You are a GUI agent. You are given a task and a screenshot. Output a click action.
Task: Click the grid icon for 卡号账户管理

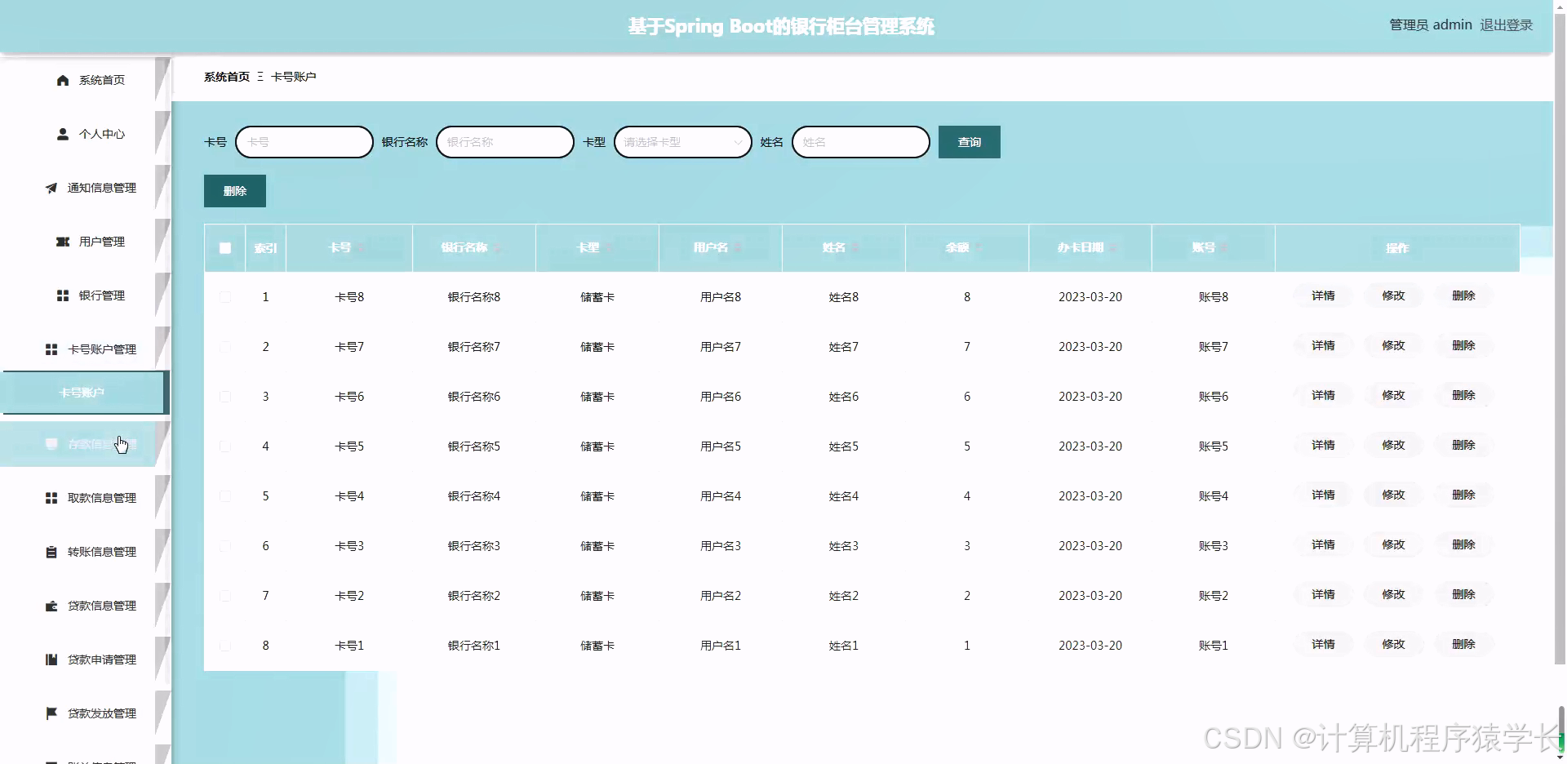(51, 349)
